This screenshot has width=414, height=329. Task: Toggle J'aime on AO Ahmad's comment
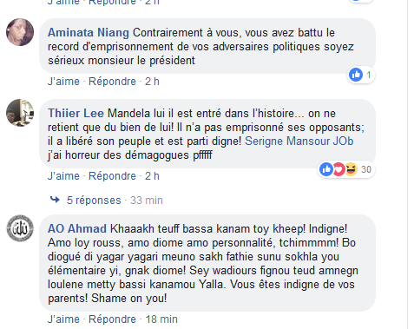(63, 319)
